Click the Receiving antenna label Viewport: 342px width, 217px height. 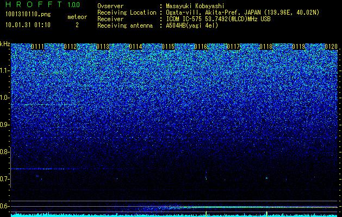coord(125,25)
